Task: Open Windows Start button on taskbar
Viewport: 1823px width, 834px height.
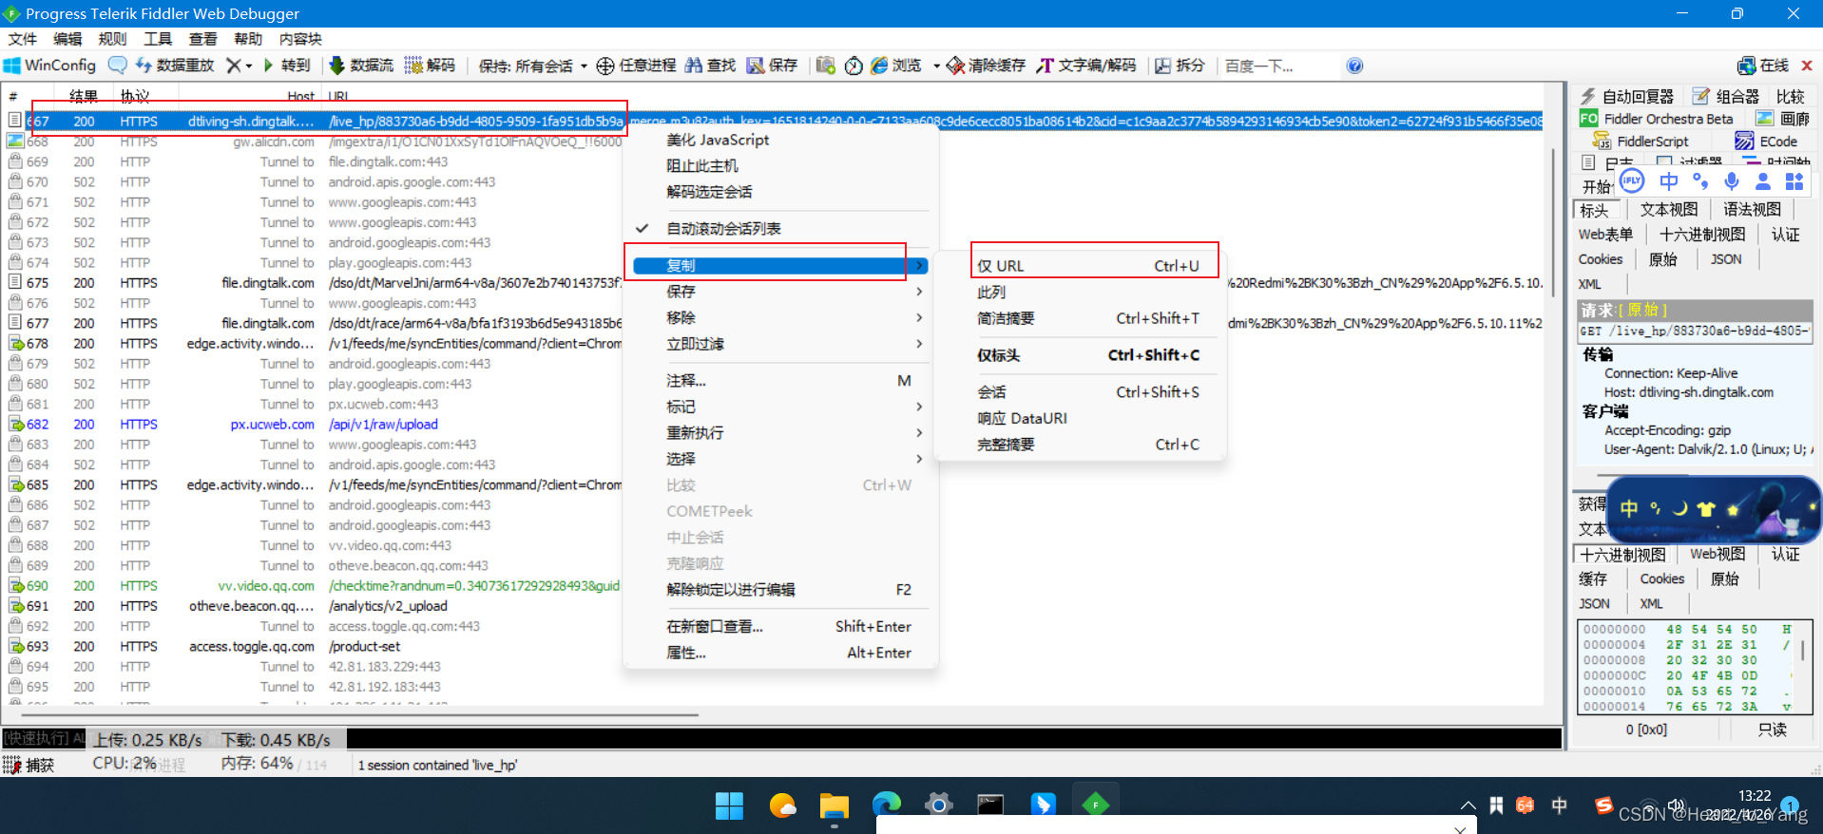Action: pyautogui.click(x=729, y=806)
